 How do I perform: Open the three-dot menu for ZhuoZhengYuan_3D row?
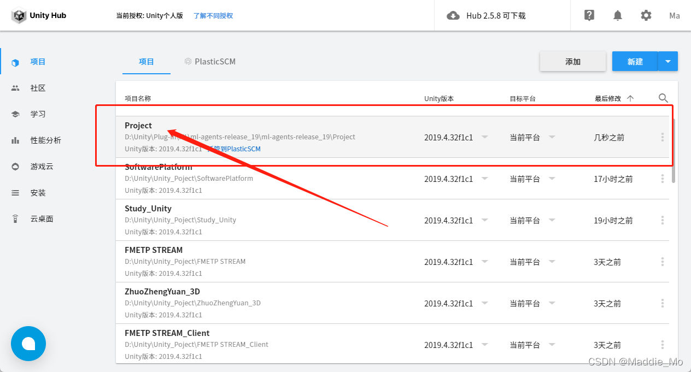(x=663, y=303)
